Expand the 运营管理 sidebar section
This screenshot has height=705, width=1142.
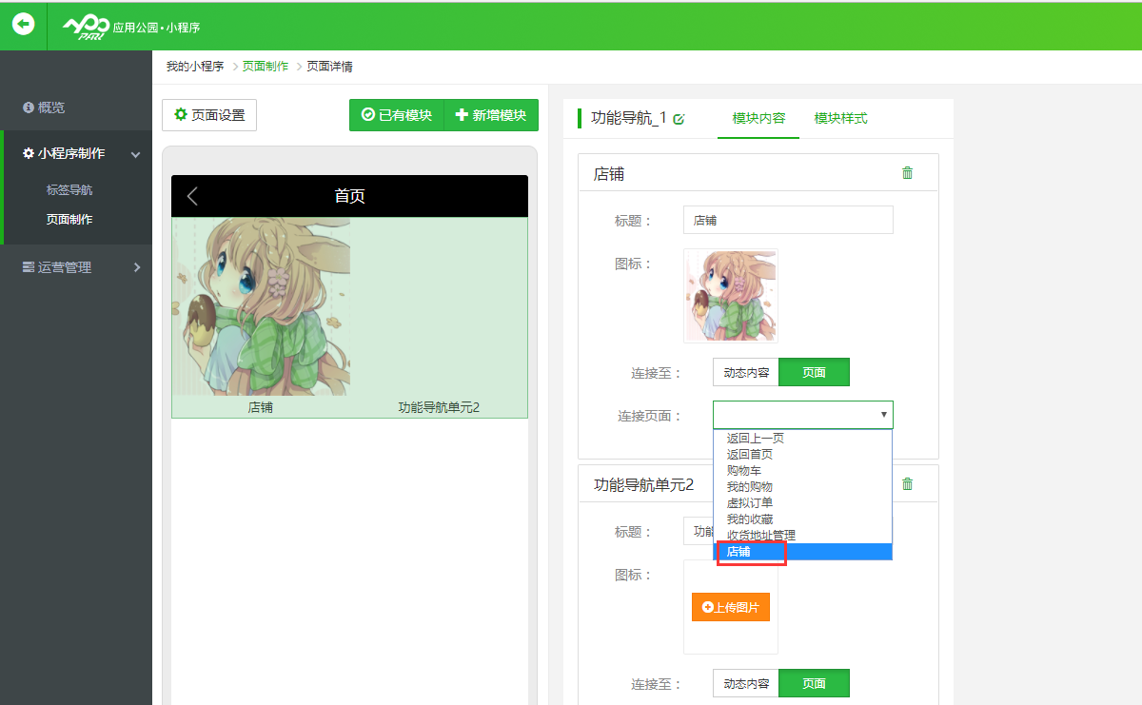pos(136,267)
